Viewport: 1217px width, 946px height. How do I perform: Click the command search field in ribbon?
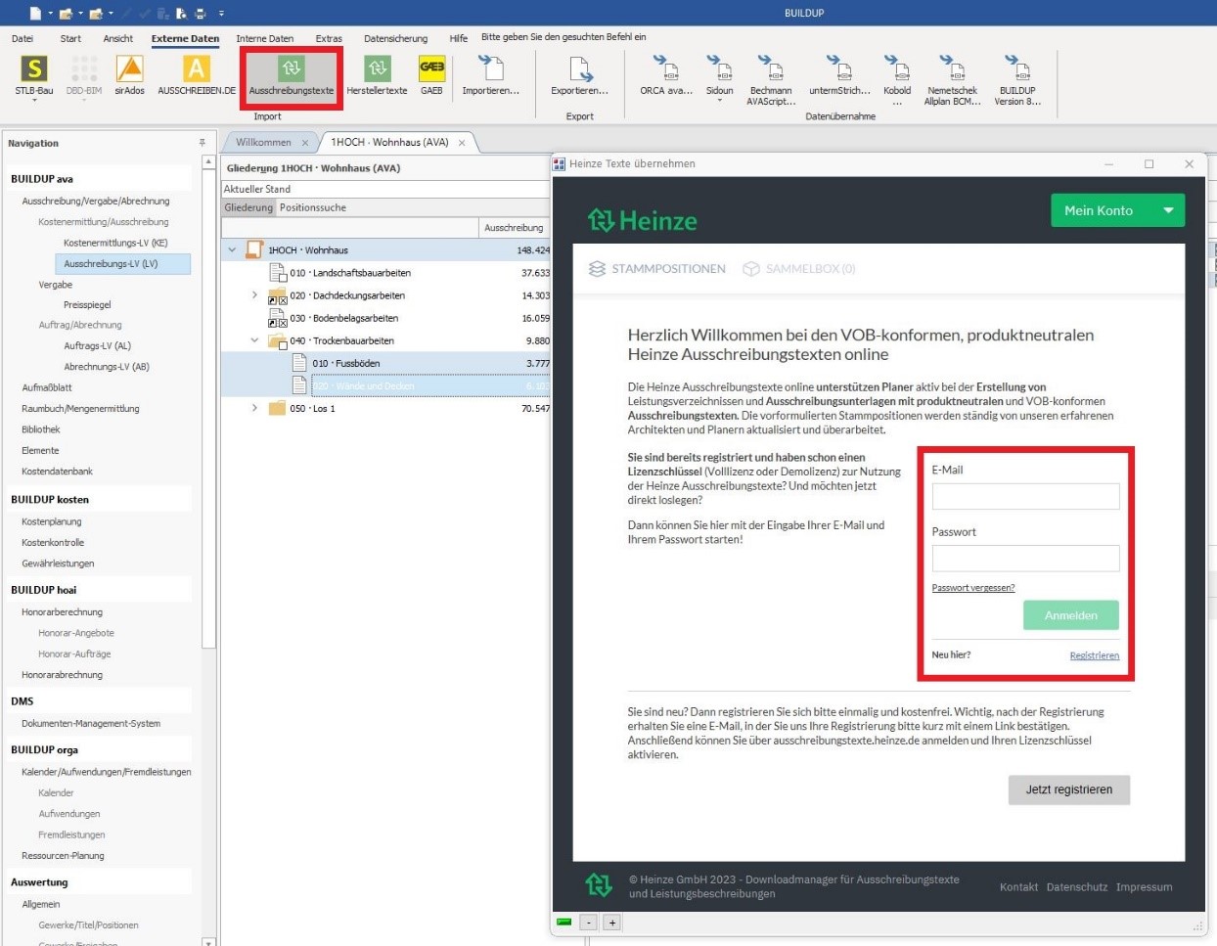tap(563, 37)
